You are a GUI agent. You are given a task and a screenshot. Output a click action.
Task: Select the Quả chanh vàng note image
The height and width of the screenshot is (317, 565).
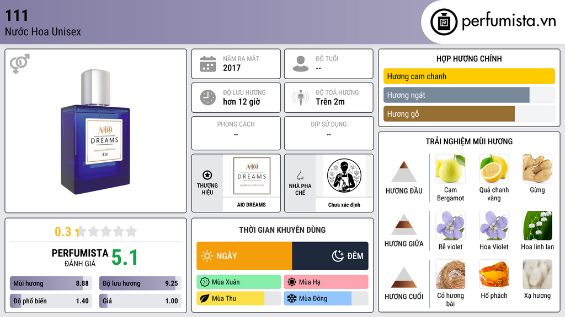[494, 168]
